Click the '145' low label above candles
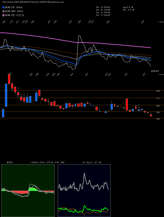The width and height of the screenshot is (164, 217). [x=72, y=75]
